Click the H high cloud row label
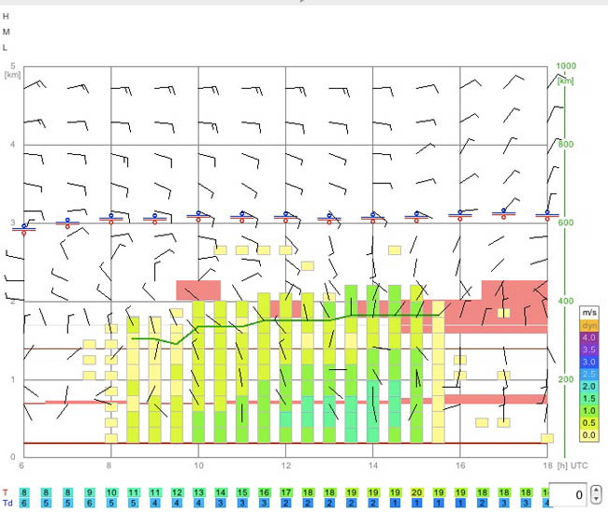The height and width of the screenshot is (512, 608). click(6, 16)
